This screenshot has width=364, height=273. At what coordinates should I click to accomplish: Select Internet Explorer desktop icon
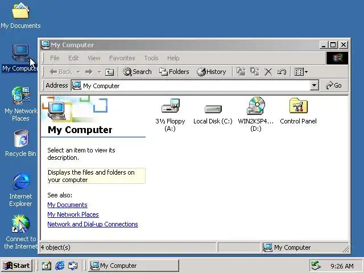(20, 190)
